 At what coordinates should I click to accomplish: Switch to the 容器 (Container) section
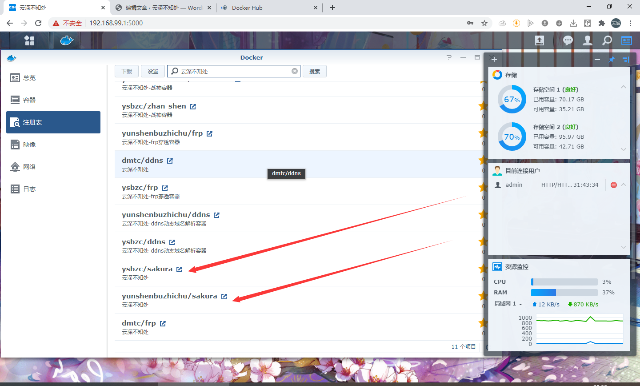pos(29,100)
